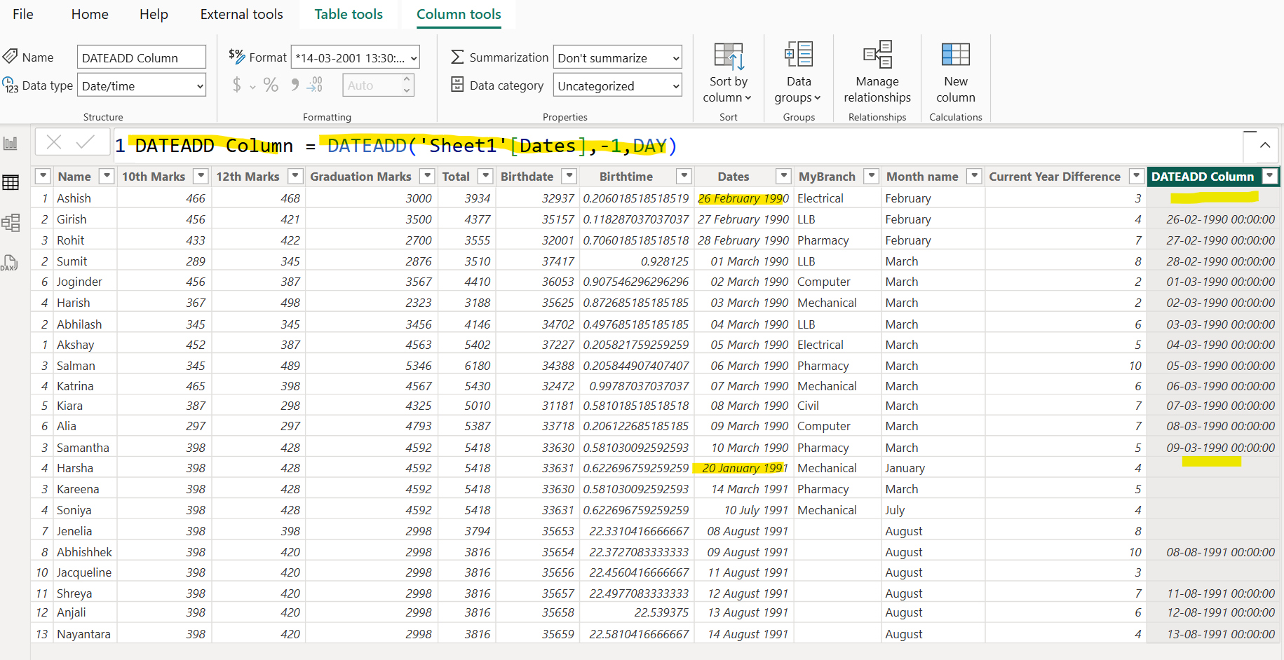Increase decimal places with the stepper
Image resolution: width=1284 pixels, height=660 pixels.
406,80
